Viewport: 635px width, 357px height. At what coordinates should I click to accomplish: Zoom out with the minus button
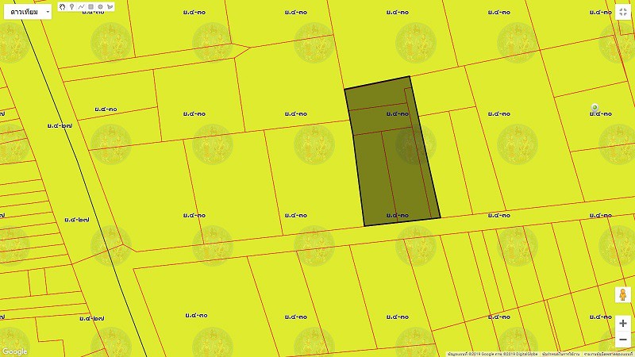tap(623, 340)
